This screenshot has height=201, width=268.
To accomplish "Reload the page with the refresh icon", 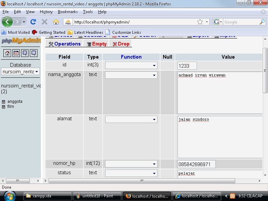I will (x=33, y=22).
